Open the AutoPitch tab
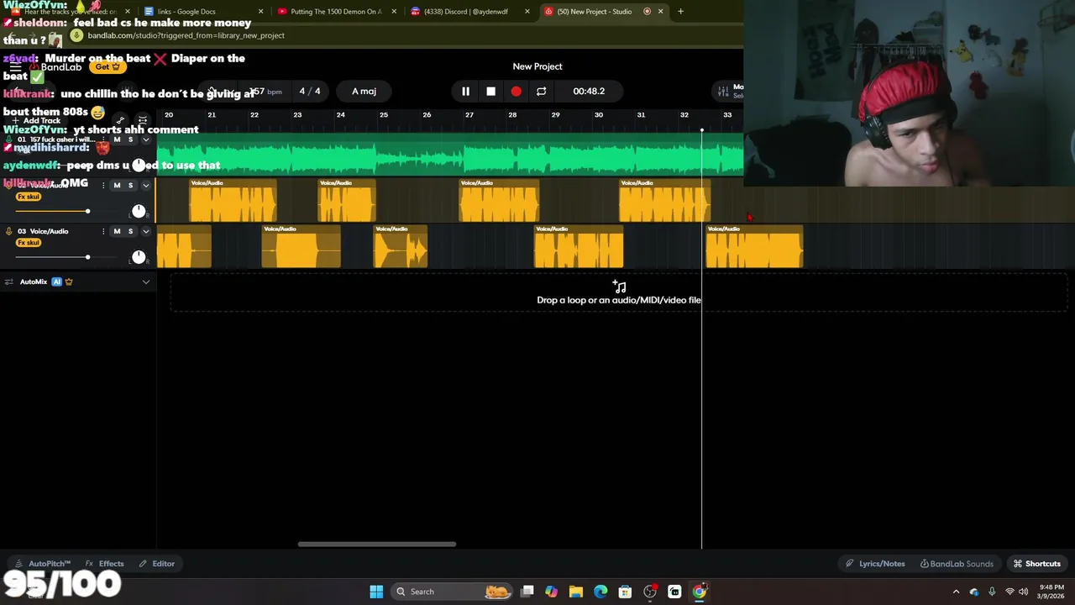The height and width of the screenshot is (605, 1075). click(x=44, y=564)
